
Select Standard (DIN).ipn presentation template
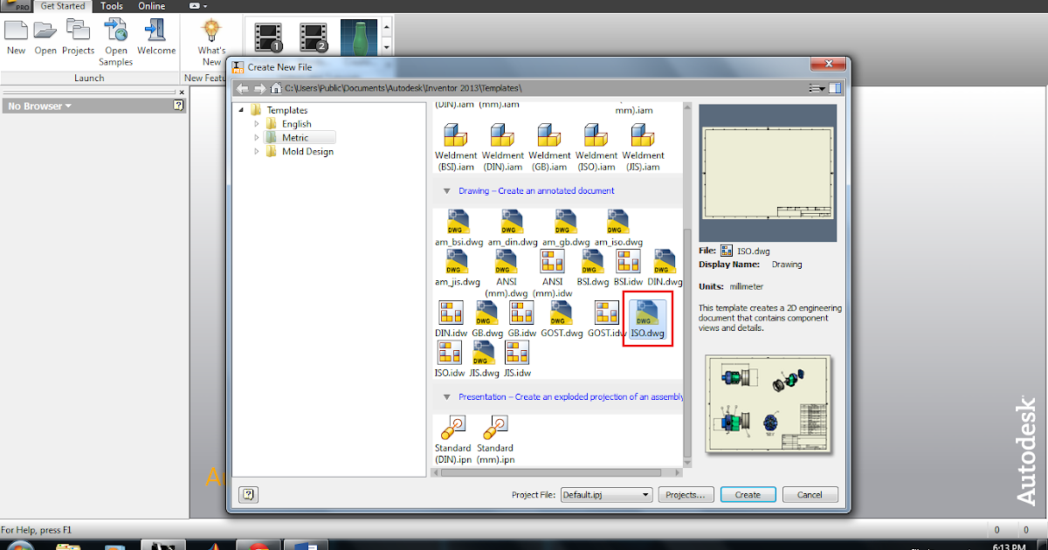[452, 440]
